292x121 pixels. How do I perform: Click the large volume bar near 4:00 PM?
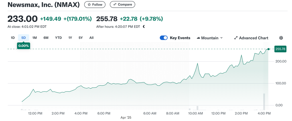pos(264,102)
